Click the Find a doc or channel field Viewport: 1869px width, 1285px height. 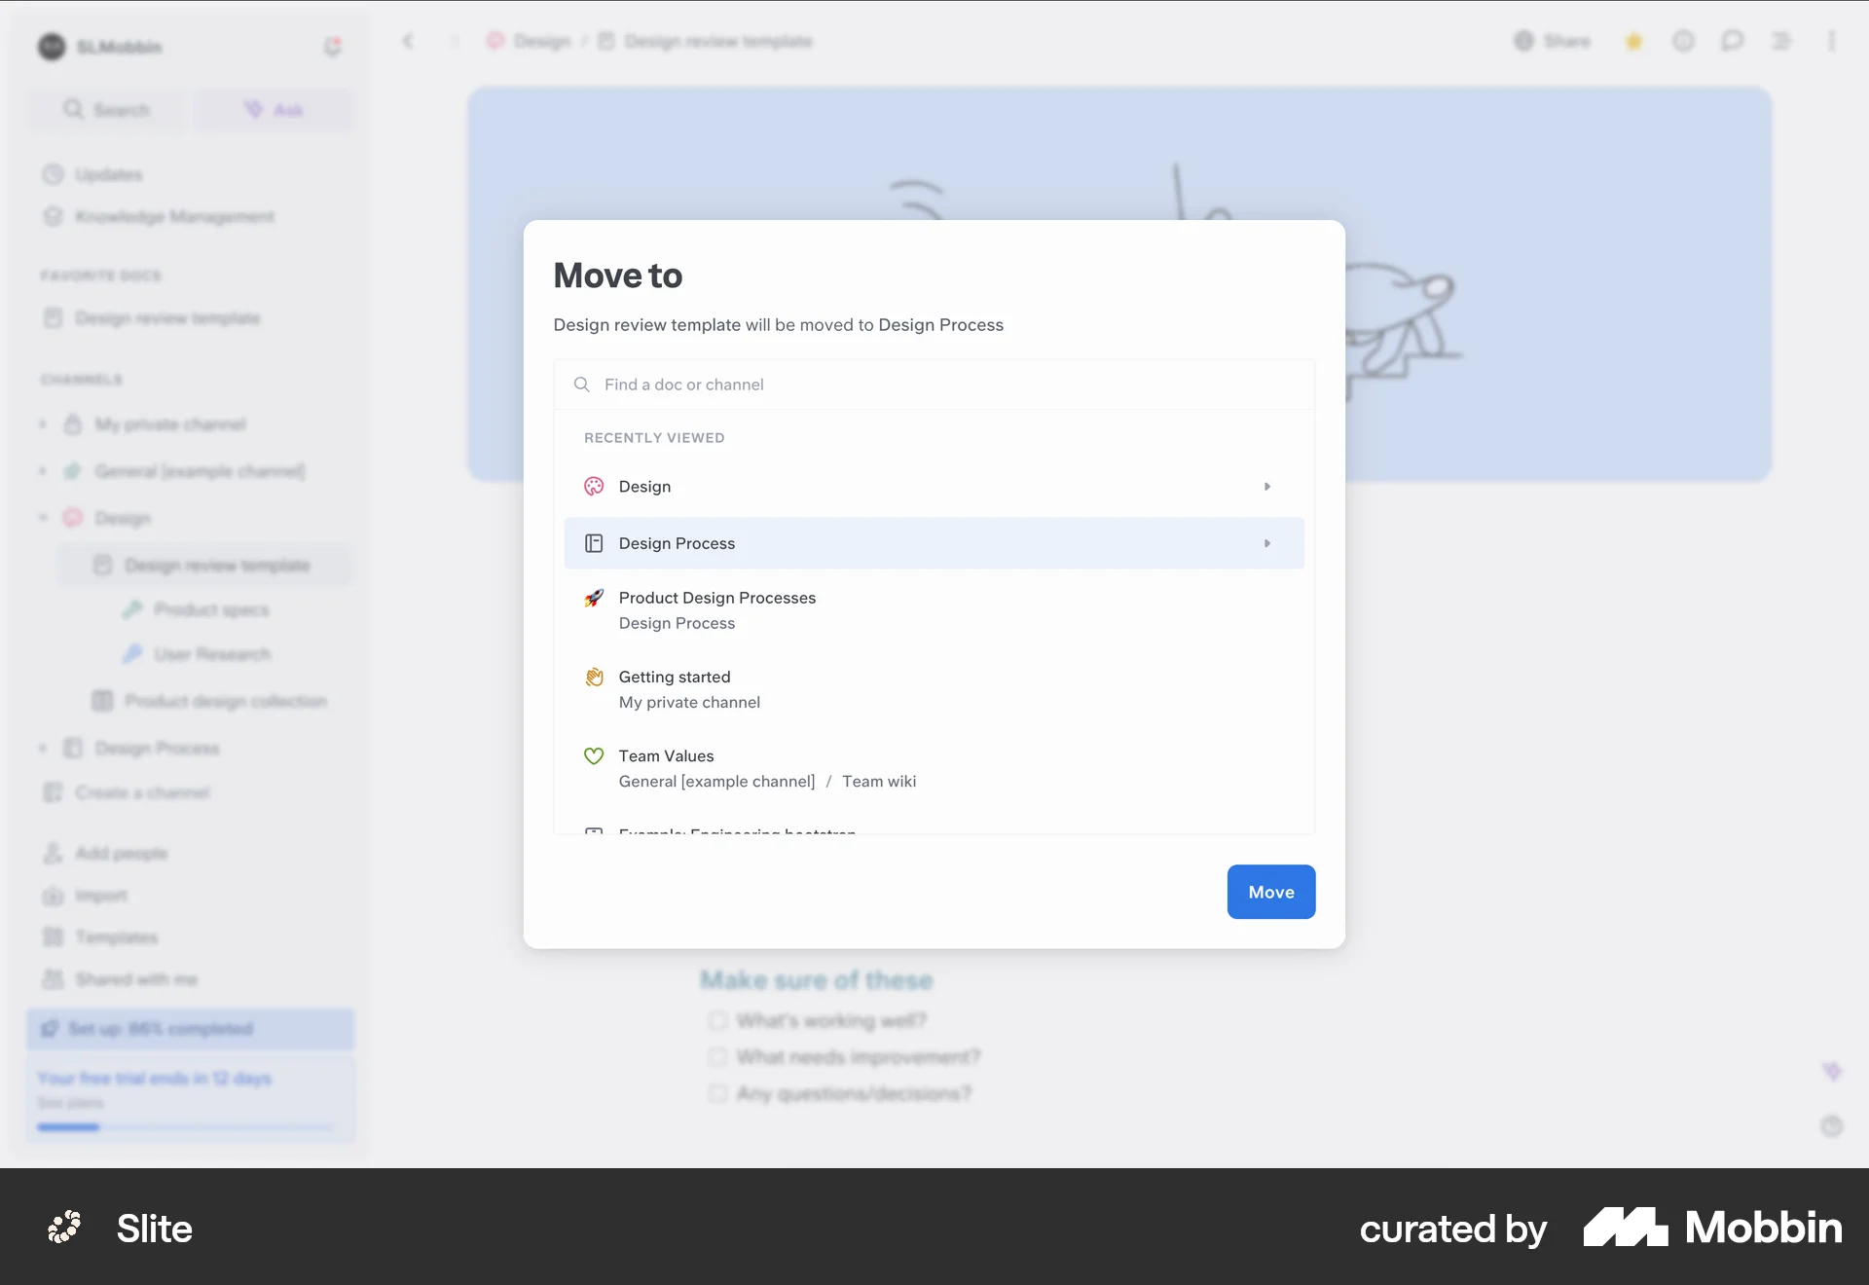pos(934,384)
